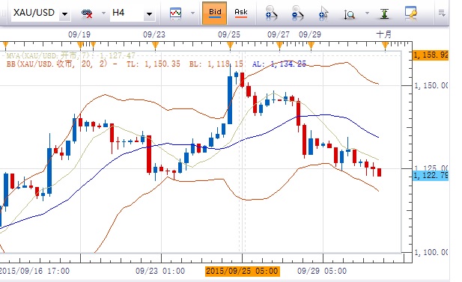Click the remove chart link icon
Image resolution: width=462 pixels, height=282 pixels.
(x=87, y=13)
